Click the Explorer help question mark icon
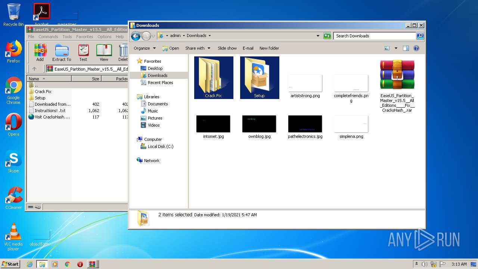The image size is (478, 269). pos(416,48)
